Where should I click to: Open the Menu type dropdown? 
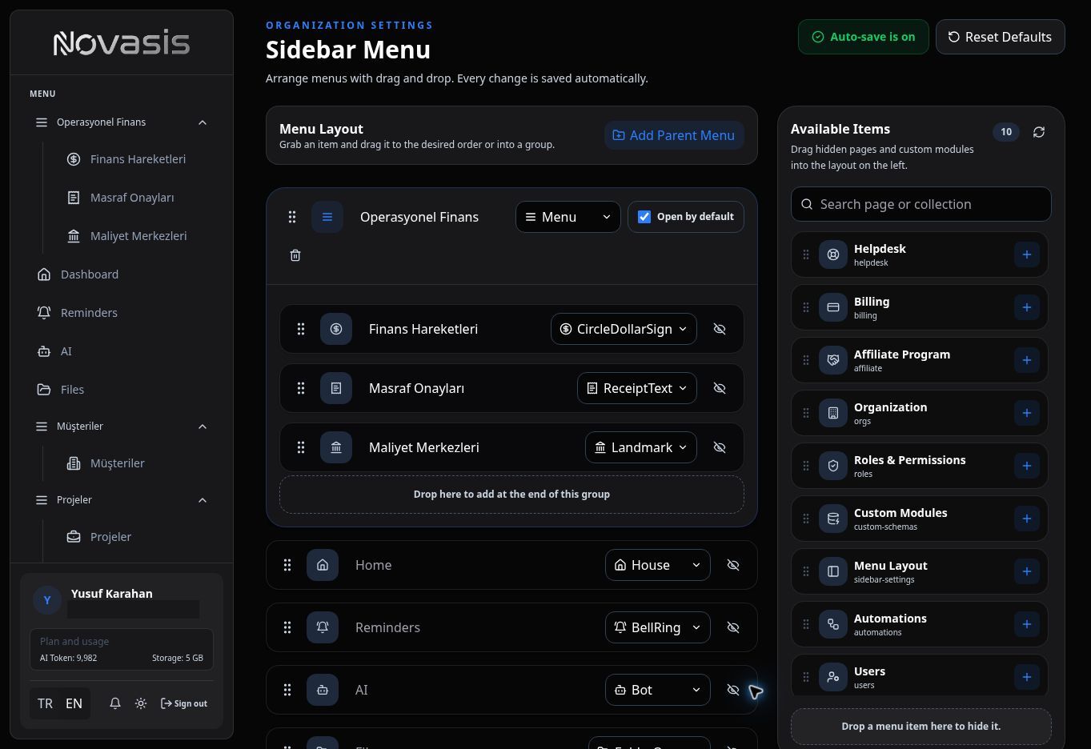tap(568, 217)
